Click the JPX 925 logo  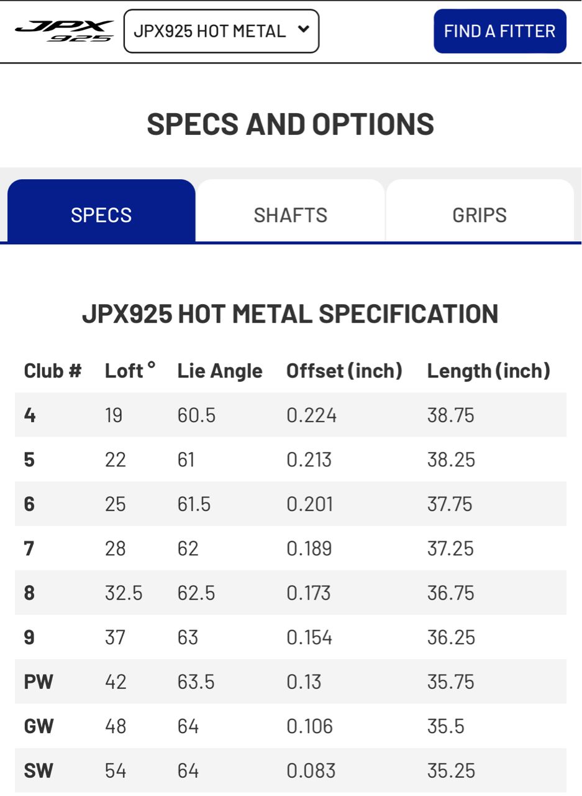pos(65,31)
